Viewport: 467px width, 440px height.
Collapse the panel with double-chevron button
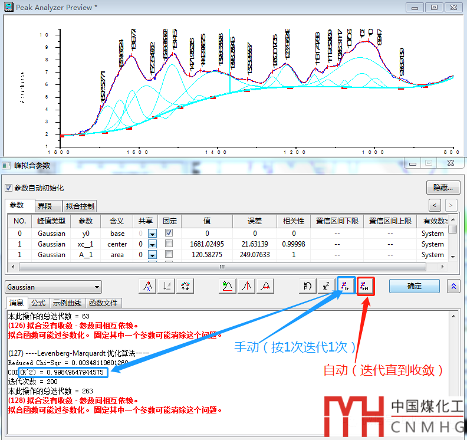click(453, 286)
